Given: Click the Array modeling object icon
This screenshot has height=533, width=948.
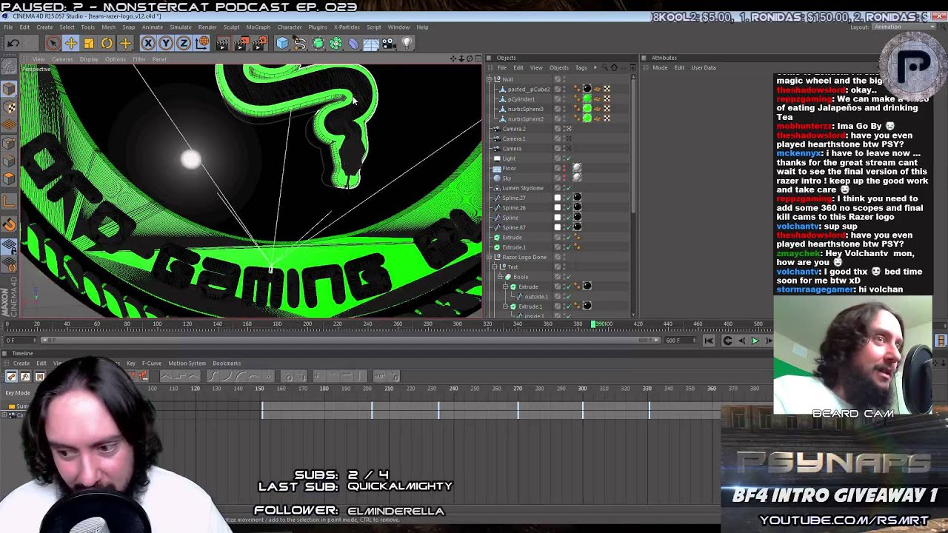Looking at the screenshot, I should pyautogui.click(x=336, y=44).
